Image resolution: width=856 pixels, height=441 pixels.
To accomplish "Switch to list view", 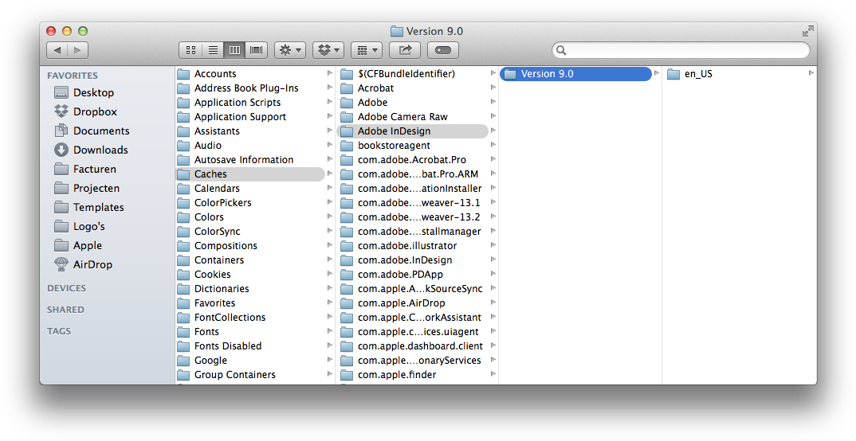I will [x=213, y=50].
